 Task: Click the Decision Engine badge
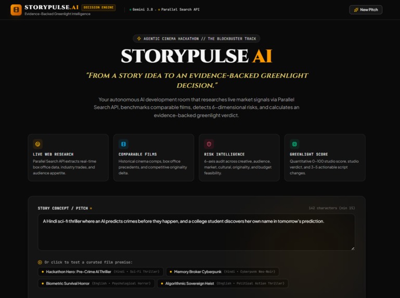click(98, 7)
